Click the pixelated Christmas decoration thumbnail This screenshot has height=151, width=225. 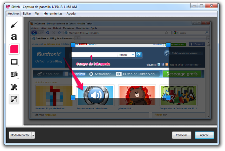click(54, 96)
